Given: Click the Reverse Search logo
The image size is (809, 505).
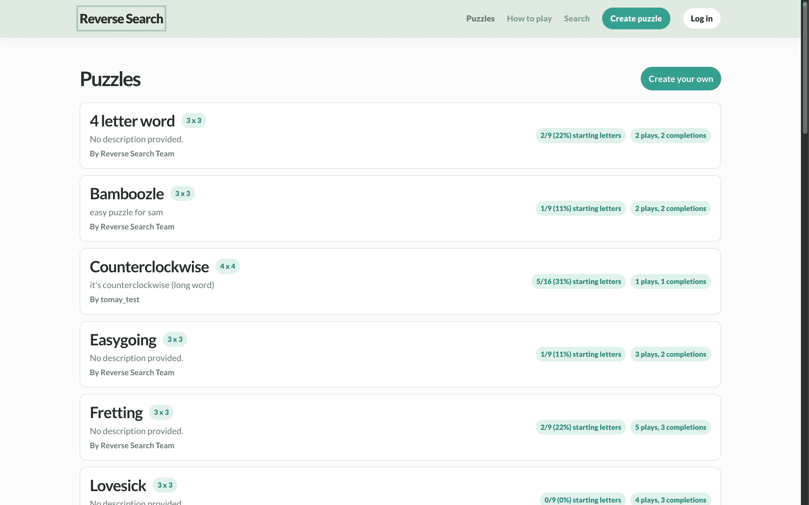Looking at the screenshot, I should [121, 19].
